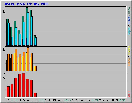Click day '7' on the x-axis
Screen dimensions: 132x103
click(32, 100)
